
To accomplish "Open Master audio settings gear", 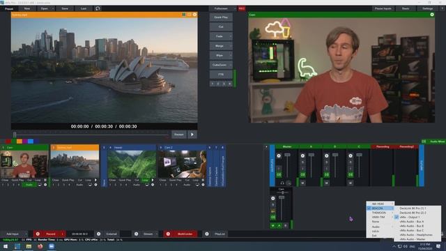I will [279, 155].
